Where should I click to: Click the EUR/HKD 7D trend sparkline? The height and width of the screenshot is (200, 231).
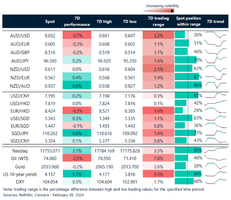[x=215, y=110]
